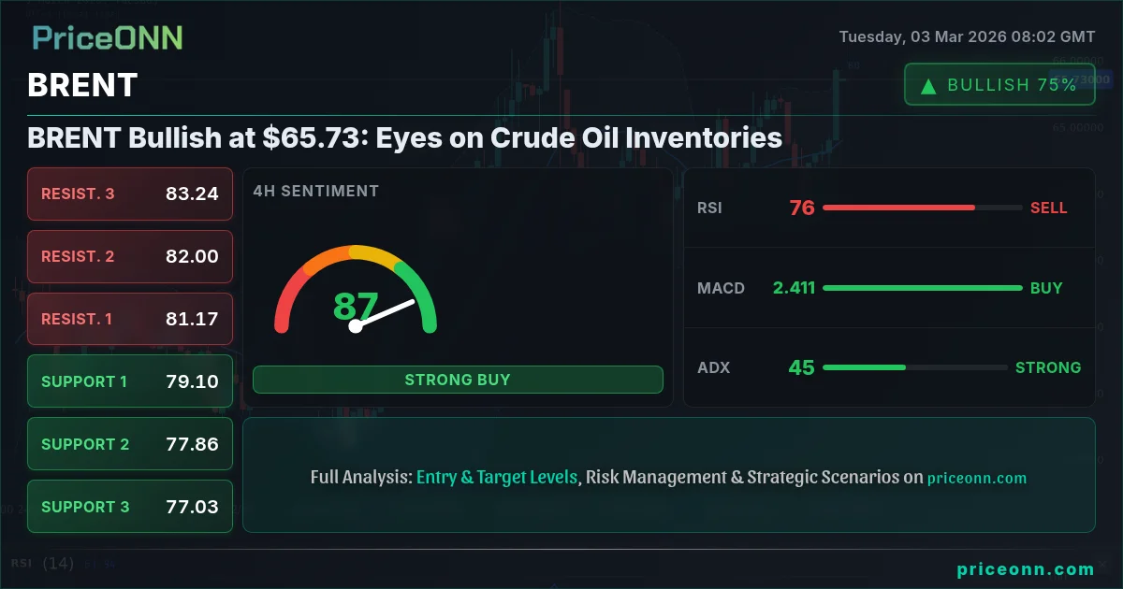The image size is (1123, 589).
Task: Select the SUPPORT 1 level card
Action: coord(130,381)
